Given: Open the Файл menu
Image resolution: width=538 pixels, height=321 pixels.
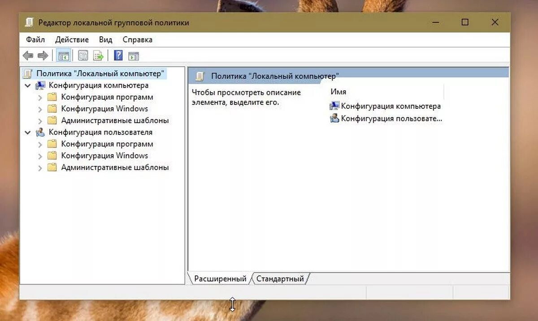Looking at the screenshot, I should pyautogui.click(x=35, y=39).
